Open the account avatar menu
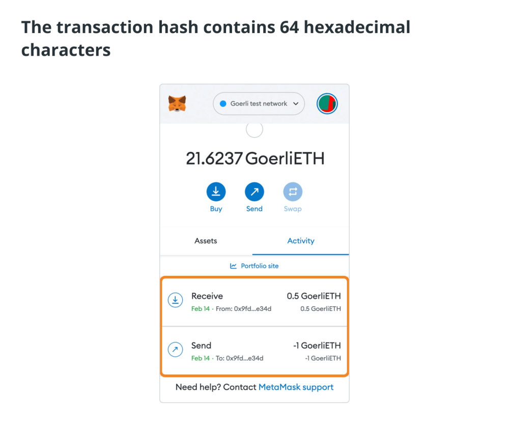Image resolution: width=509 pixels, height=422 pixels. point(327,103)
